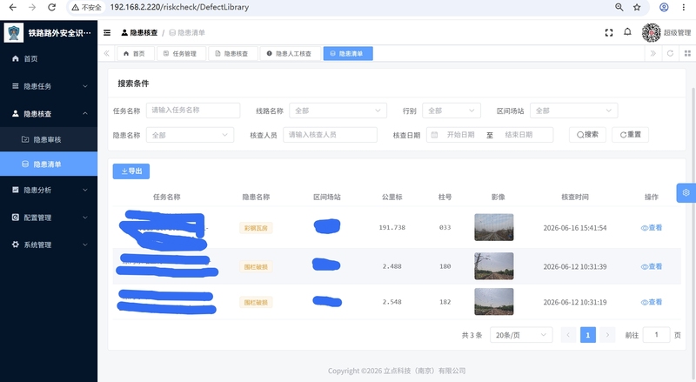Image resolution: width=696 pixels, height=382 pixels.
Task: Click the 搜索 search button
Action: (587, 135)
